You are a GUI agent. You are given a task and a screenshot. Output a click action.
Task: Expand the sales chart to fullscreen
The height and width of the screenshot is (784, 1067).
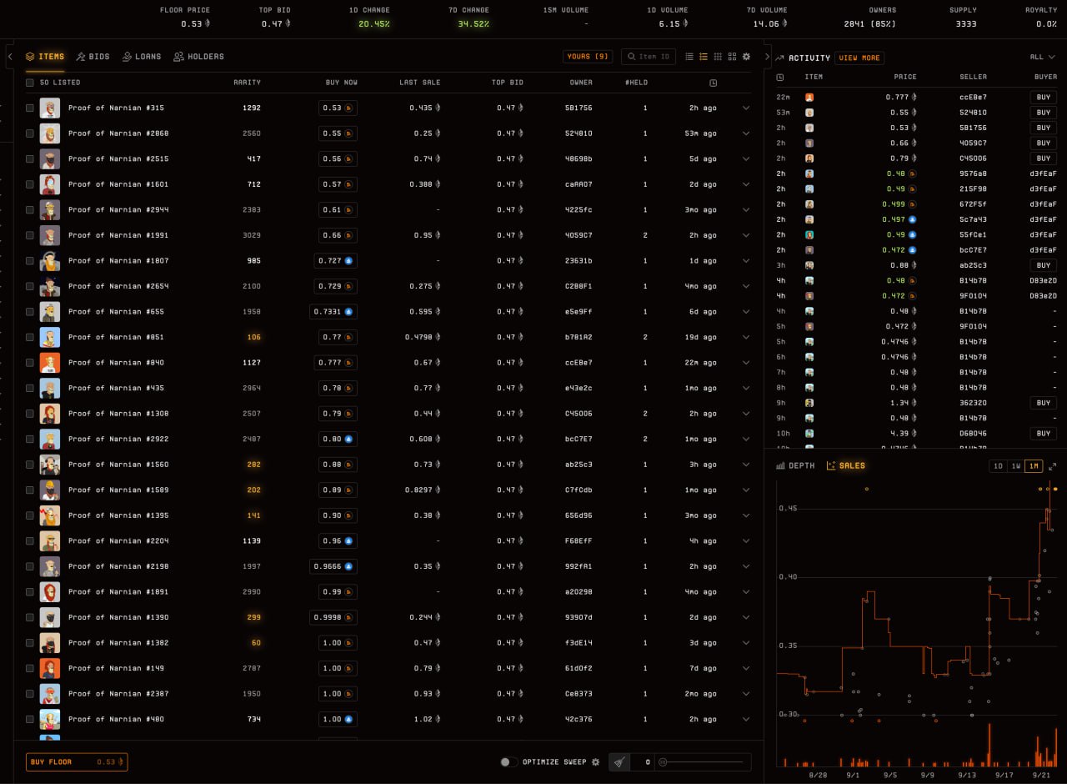click(x=1052, y=466)
